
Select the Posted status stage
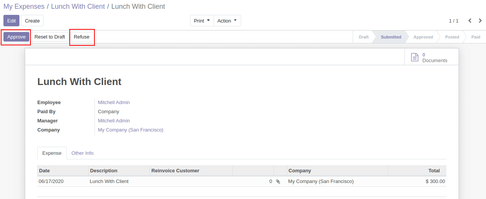click(x=452, y=37)
